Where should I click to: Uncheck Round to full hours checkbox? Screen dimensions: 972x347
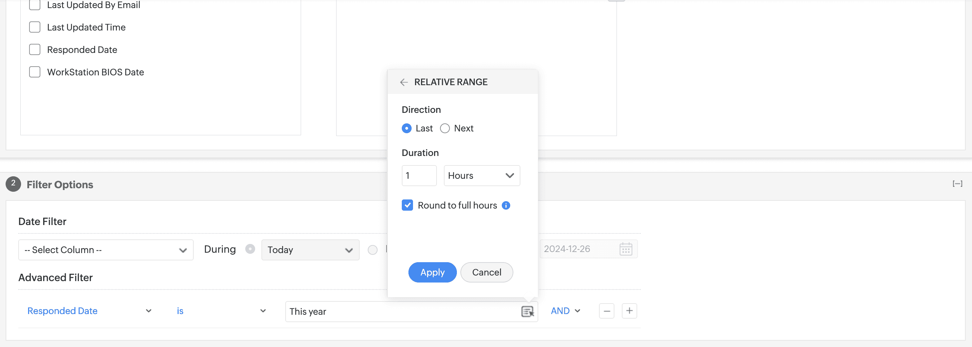[x=407, y=205]
